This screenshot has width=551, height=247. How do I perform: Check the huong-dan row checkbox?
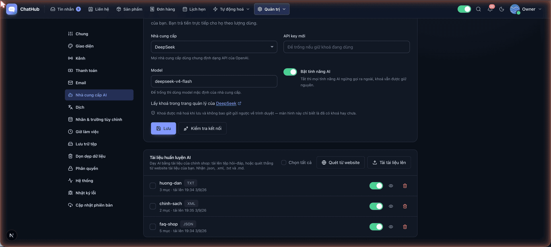pyautogui.click(x=153, y=186)
